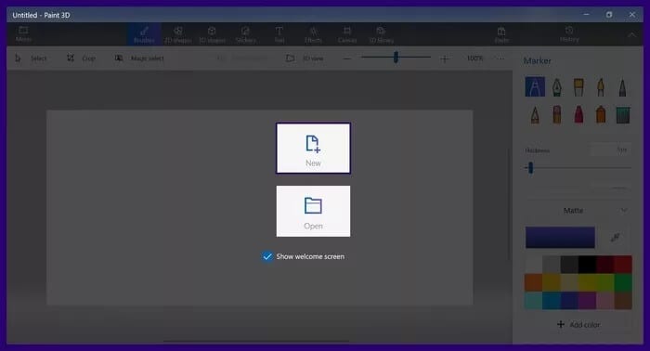
Task: Switch to the 2D shapes tab
Action: [178, 34]
